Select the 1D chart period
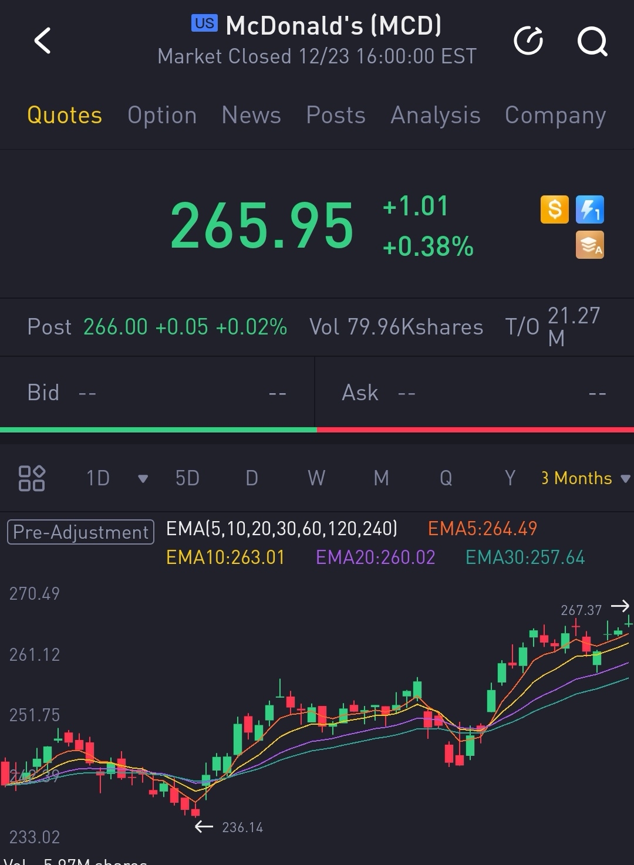The image size is (634, 865). (98, 478)
